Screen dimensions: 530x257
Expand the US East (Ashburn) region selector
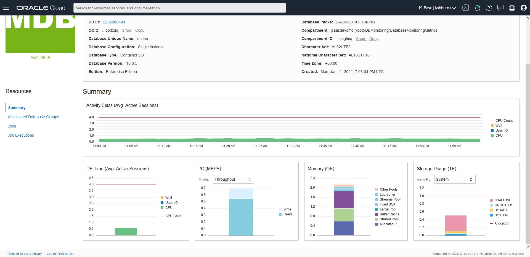pyautogui.click(x=436, y=8)
